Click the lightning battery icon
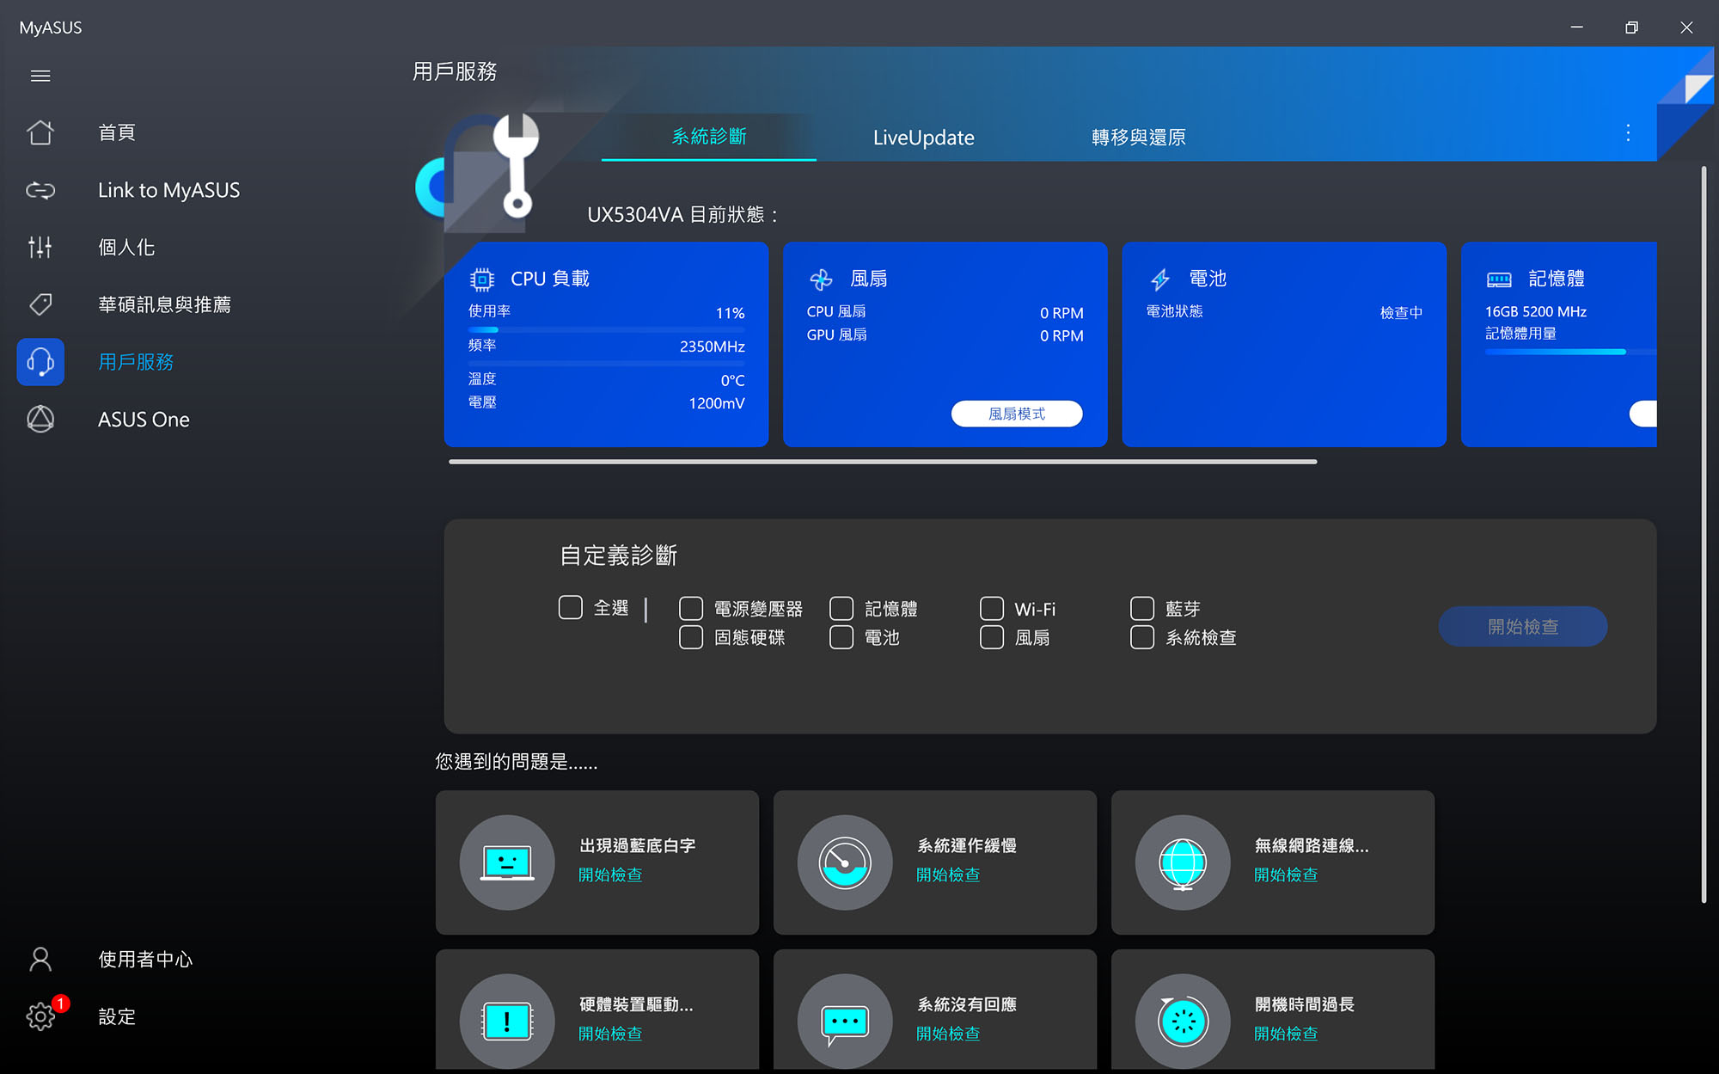Viewport: 1719px width, 1074px height. tap(1160, 279)
